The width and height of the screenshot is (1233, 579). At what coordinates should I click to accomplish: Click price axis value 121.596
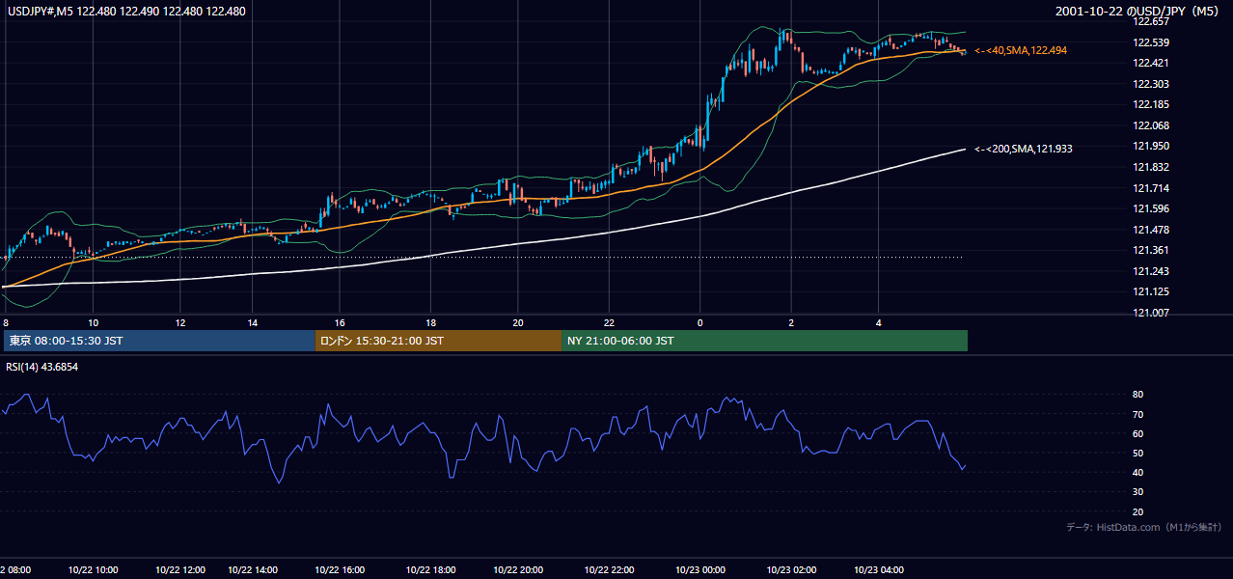(x=1150, y=208)
